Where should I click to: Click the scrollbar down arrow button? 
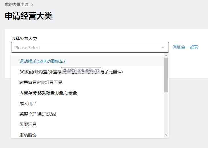166,135
